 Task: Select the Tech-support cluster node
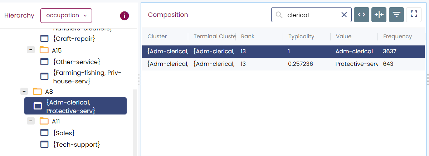(x=77, y=145)
